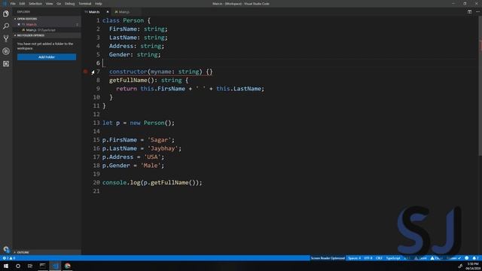Click the Split Editor icon
Image resolution: width=482 pixels, height=271 pixels.
(x=469, y=12)
